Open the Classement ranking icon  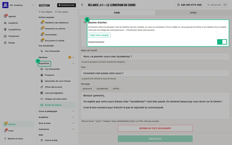coord(5,36)
